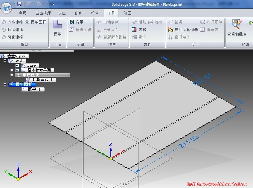Collapse the 顺序建模 tree node
This screenshot has height=188, width=253.
click(x=12, y=75)
